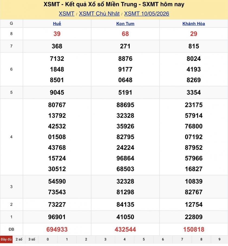Filter results by digit 4
This screenshot has width=228, height=246.
[x=125, y=239]
